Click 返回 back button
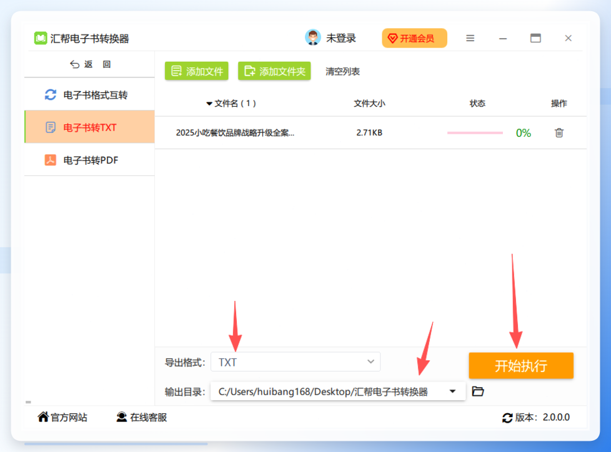The image size is (611, 452). click(x=91, y=64)
